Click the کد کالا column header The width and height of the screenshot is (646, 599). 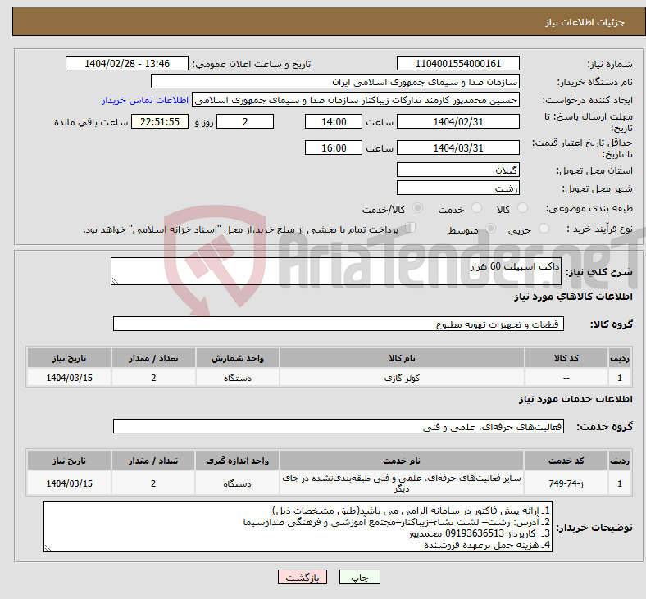[x=566, y=358]
